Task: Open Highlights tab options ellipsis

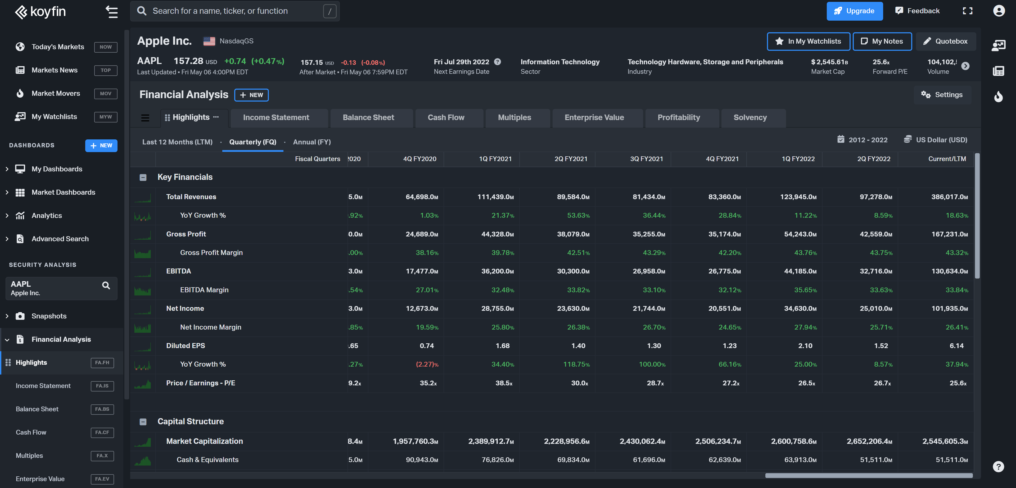Action: [x=216, y=117]
